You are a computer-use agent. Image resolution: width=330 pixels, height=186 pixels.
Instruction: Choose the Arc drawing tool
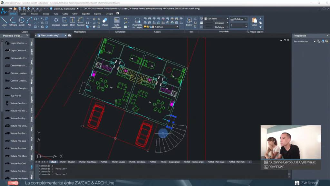[29, 22]
